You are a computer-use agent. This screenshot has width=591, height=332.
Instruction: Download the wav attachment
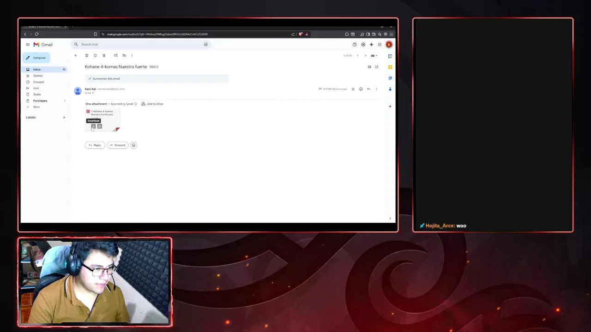coord(93,126)
